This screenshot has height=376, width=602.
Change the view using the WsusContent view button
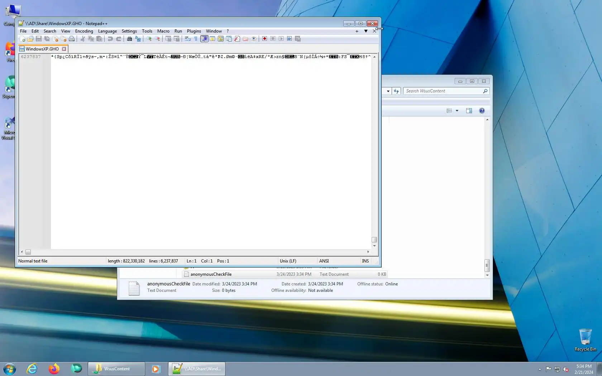point(449,111)
